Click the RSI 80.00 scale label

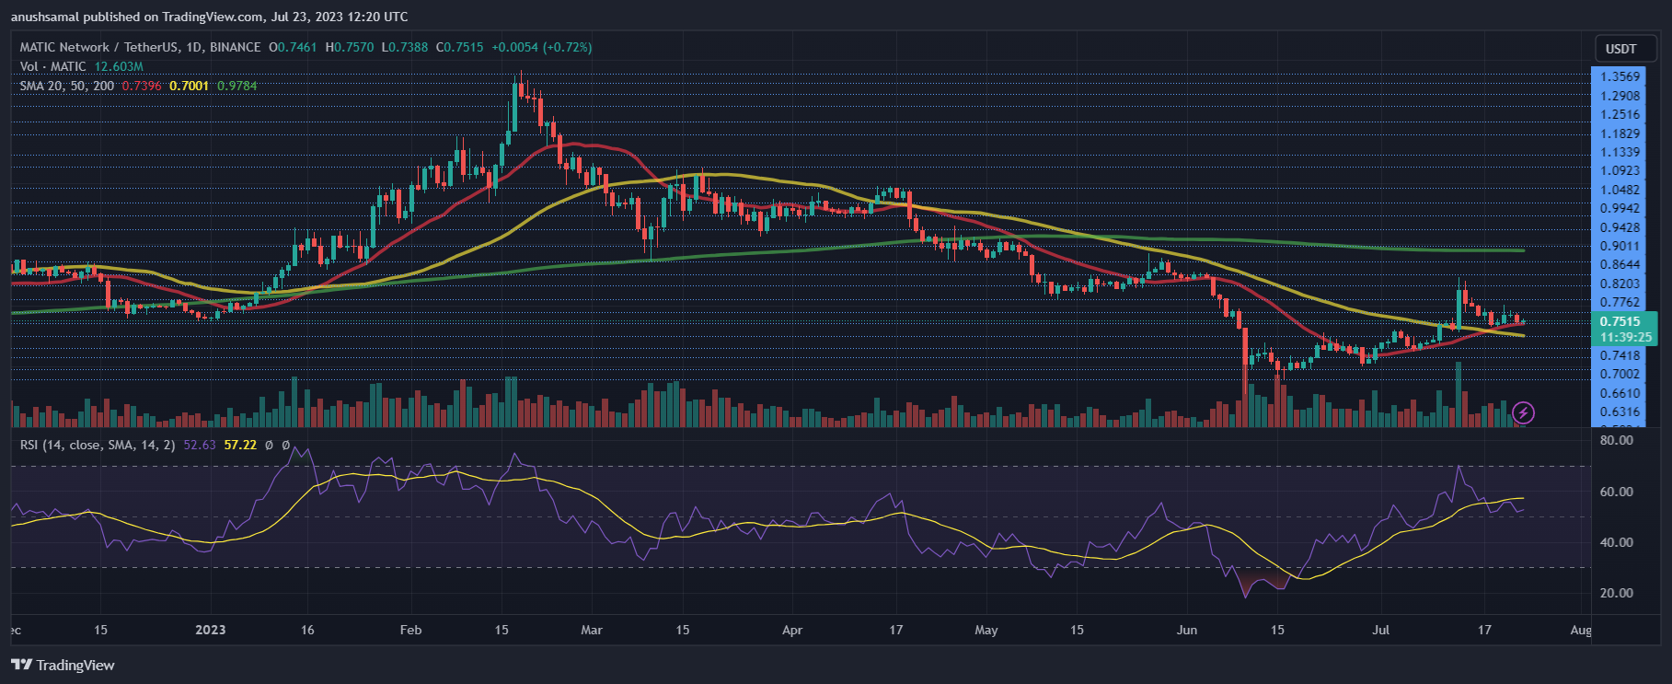(x=1617, y=440)
